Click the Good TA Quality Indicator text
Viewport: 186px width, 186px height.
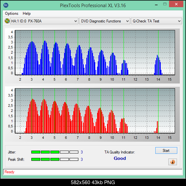tap(120, 158)
